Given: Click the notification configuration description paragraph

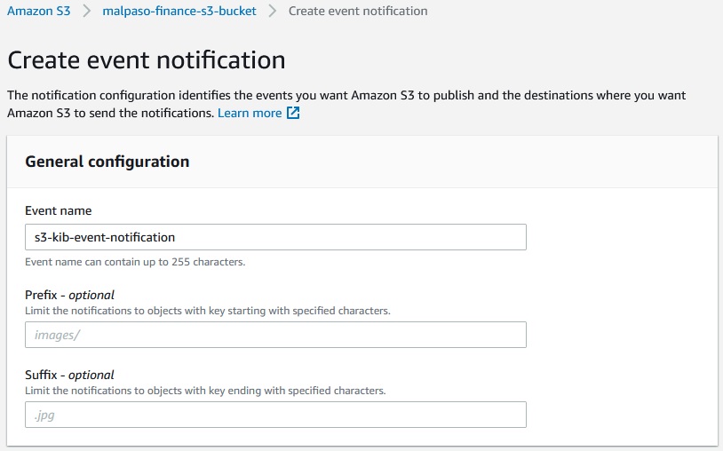Looking at the screenshot, I should [x=346, y=95].
